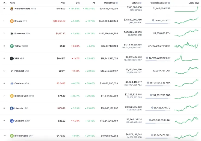Open the WallStreetBets WSB coin link
The width and height of the screenshot is (201, 141).
click(x=22, y=8)
